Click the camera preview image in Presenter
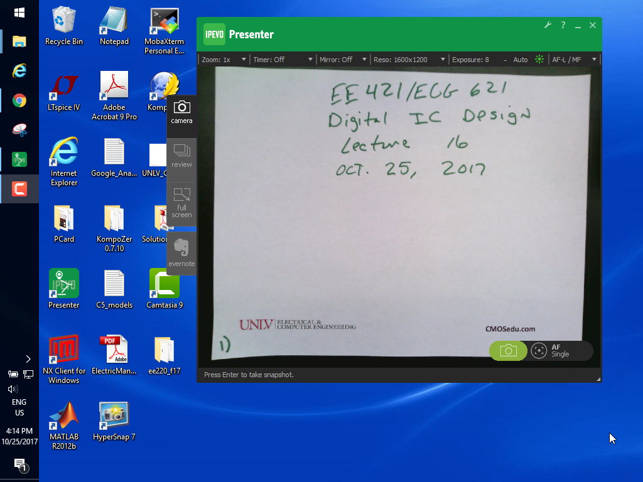The image size is (643, 482). (400, 217)
